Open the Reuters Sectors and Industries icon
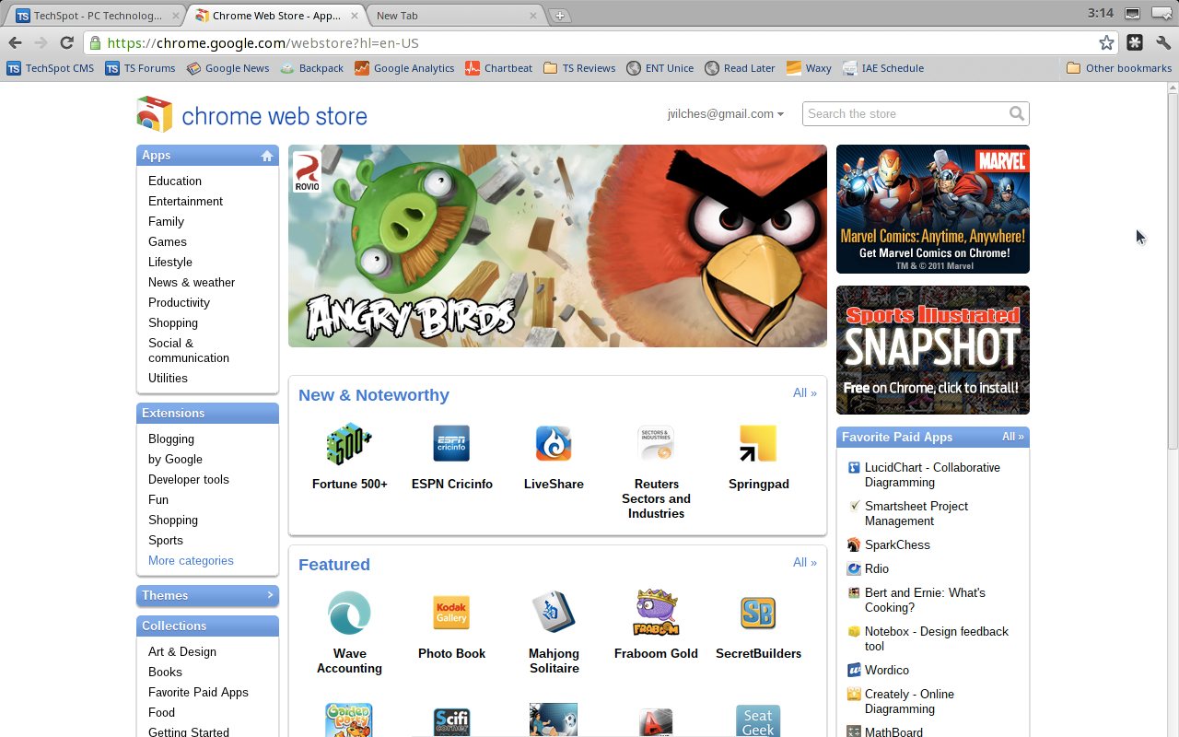Image resolution: width=1179 pixels, height=737 pixels. pos(656,443)
